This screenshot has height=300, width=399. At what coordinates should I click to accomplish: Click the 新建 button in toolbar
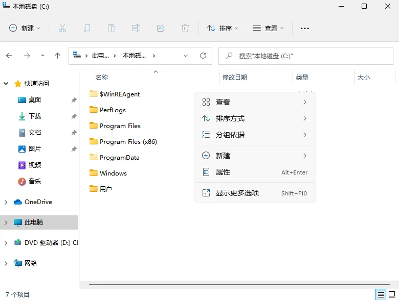point(25,28)
